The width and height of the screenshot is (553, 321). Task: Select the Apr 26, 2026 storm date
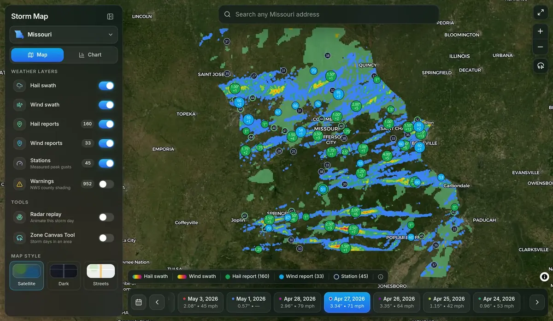(x=397, y=303)
